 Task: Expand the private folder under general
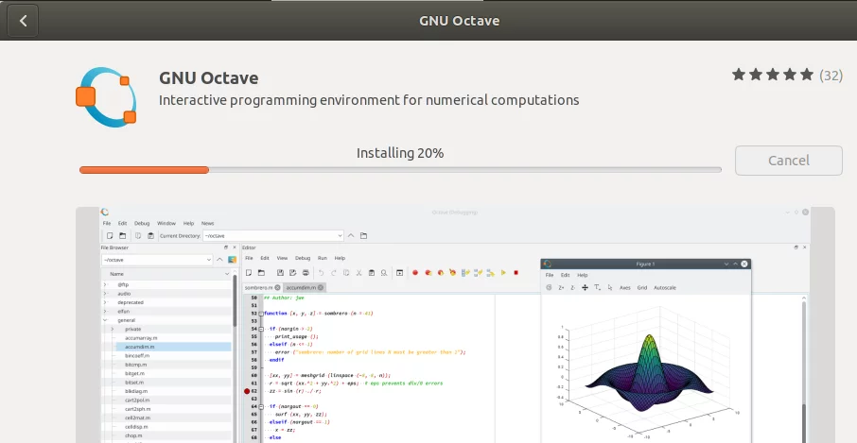click(113, 329)
